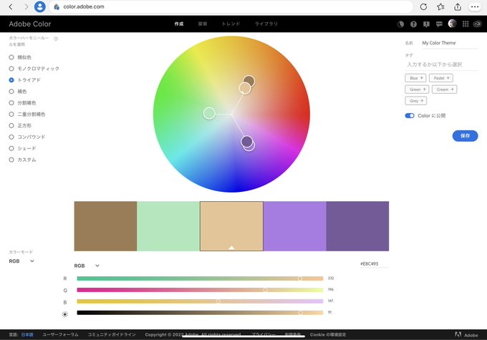Viewport: 487px width, 340px height.
Task: Select the シェード harmony rule
Action: tap(23, 148)
